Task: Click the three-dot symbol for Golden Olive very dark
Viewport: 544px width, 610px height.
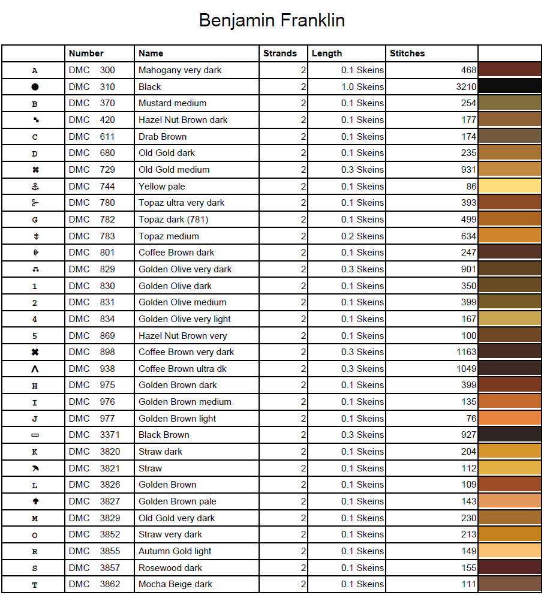Action: click(35, 269)
